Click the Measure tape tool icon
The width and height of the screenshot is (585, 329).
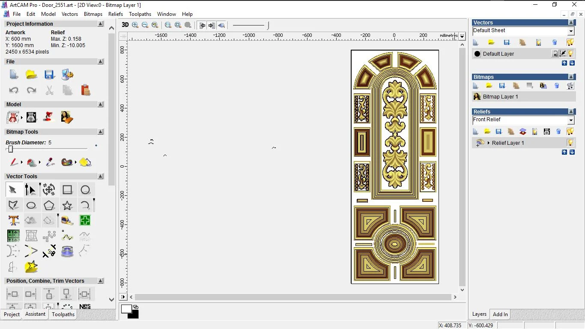67,221
